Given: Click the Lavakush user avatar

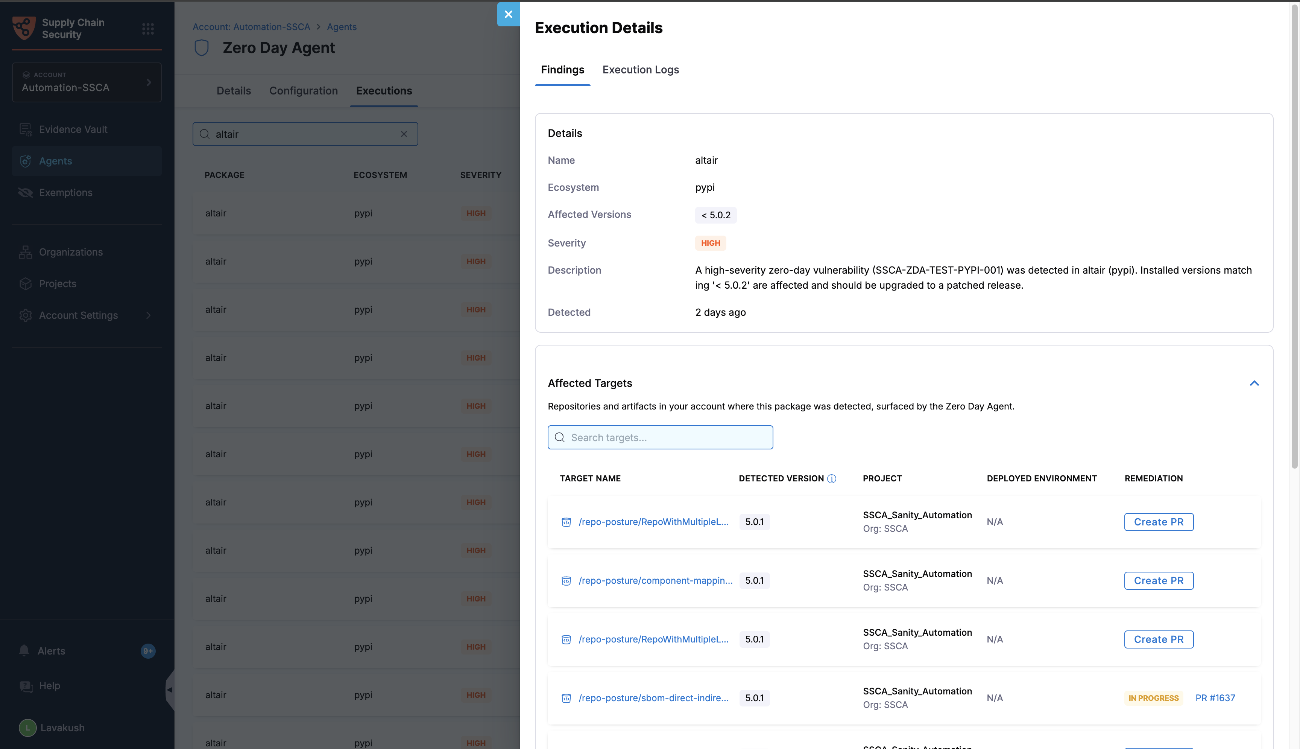Looking at the screenshot, I should tap(28, 728).
